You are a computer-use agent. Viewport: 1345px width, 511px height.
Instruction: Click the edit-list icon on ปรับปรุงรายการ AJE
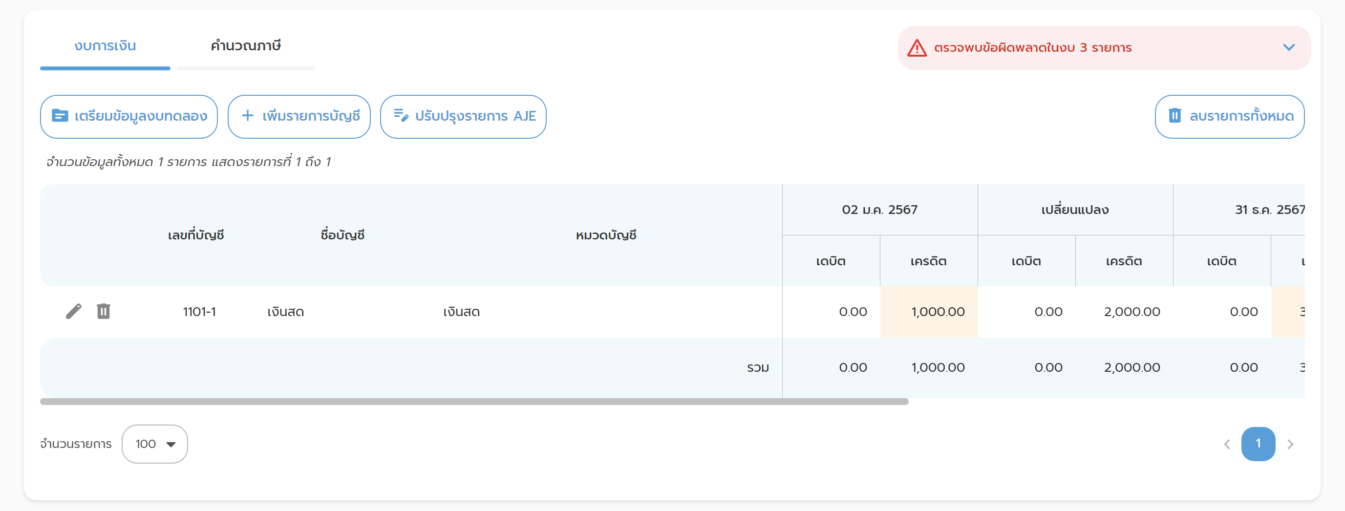click(x=401, y=115)
